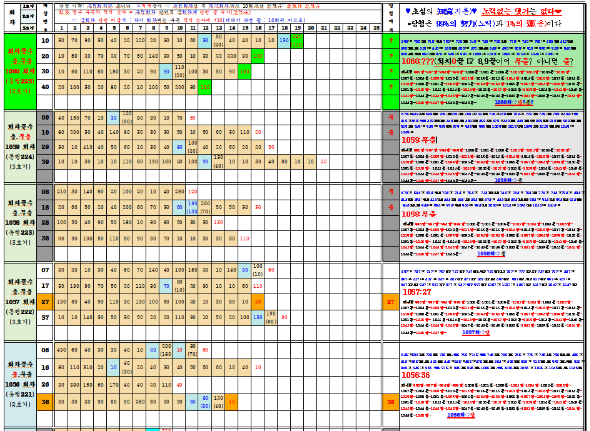Click the underlined 1060회 link in green panel
The image size is (590, 431).
pos(513,102)
